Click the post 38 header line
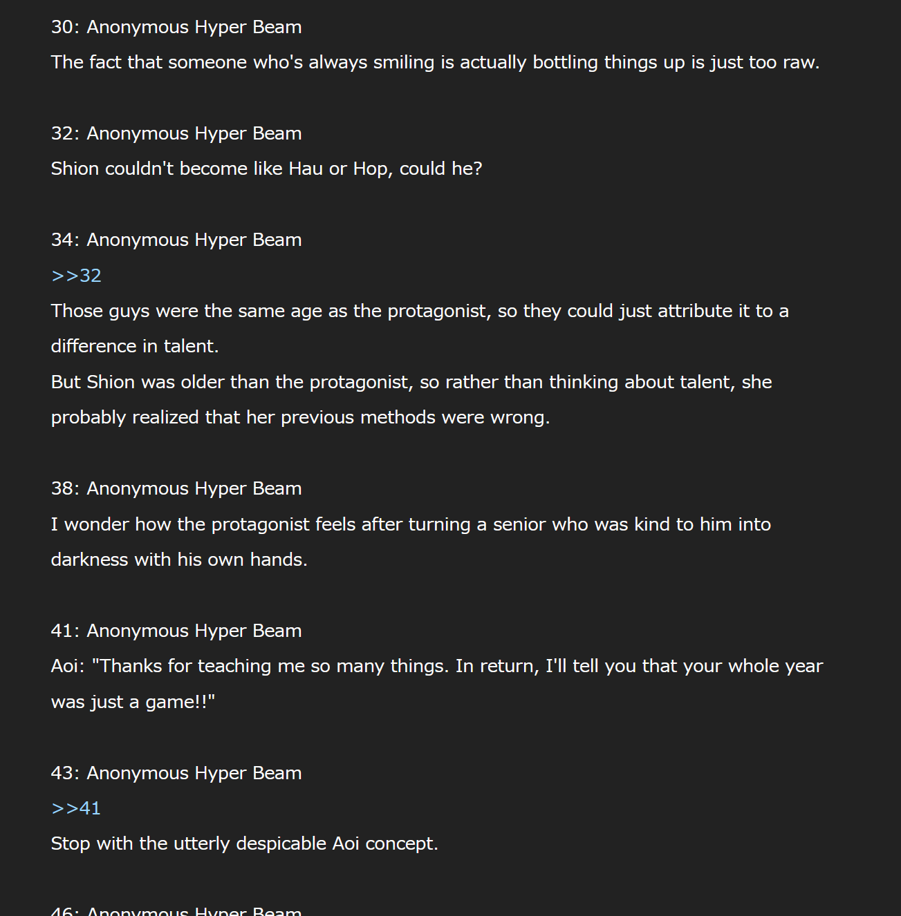Screen dimensions: 901x916 [x=176, y=488]
